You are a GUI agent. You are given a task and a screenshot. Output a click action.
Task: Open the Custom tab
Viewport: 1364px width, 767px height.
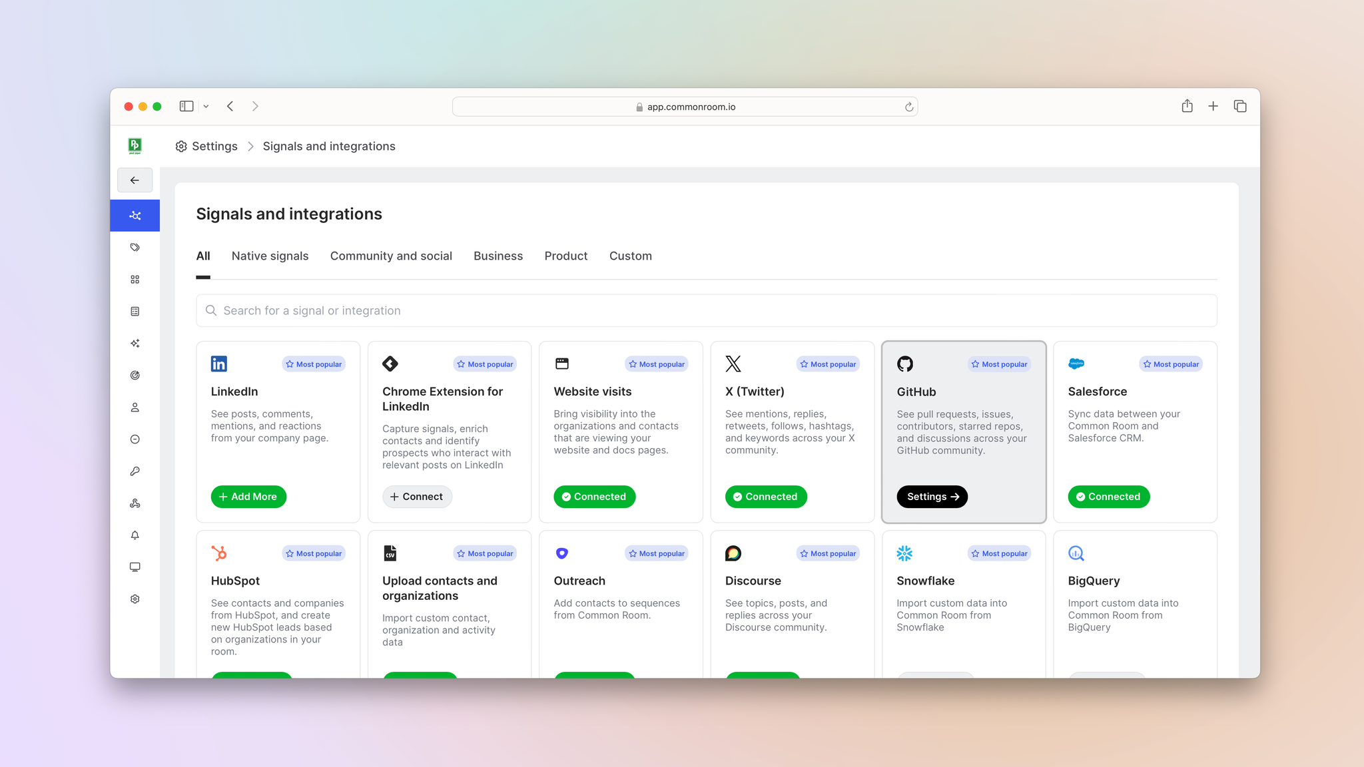pos(630,256)
